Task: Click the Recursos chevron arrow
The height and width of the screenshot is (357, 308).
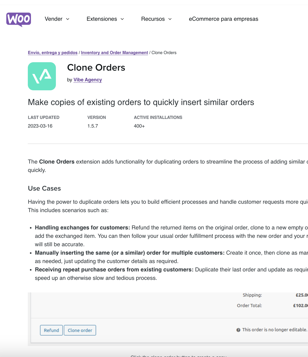Action: [x=170, y=19]
